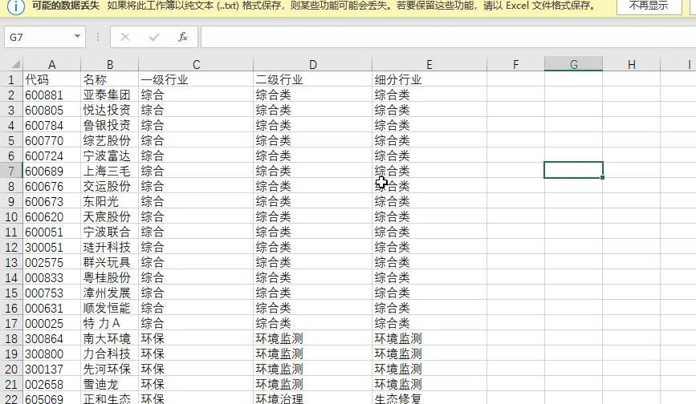Screen dimensions: 696x404
Task: Select column E header
Action: [429, 65]
